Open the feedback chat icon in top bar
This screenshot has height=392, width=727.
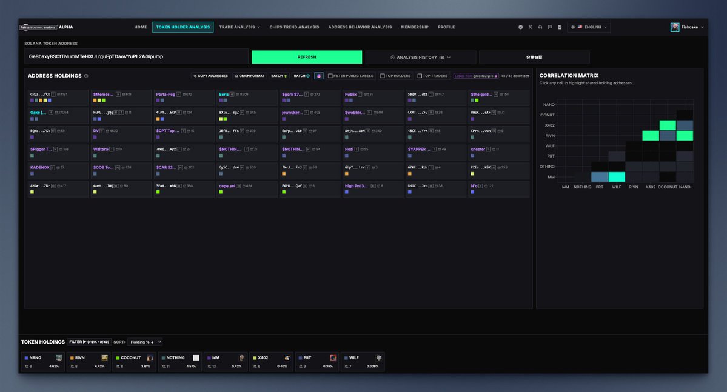(549, 27)
